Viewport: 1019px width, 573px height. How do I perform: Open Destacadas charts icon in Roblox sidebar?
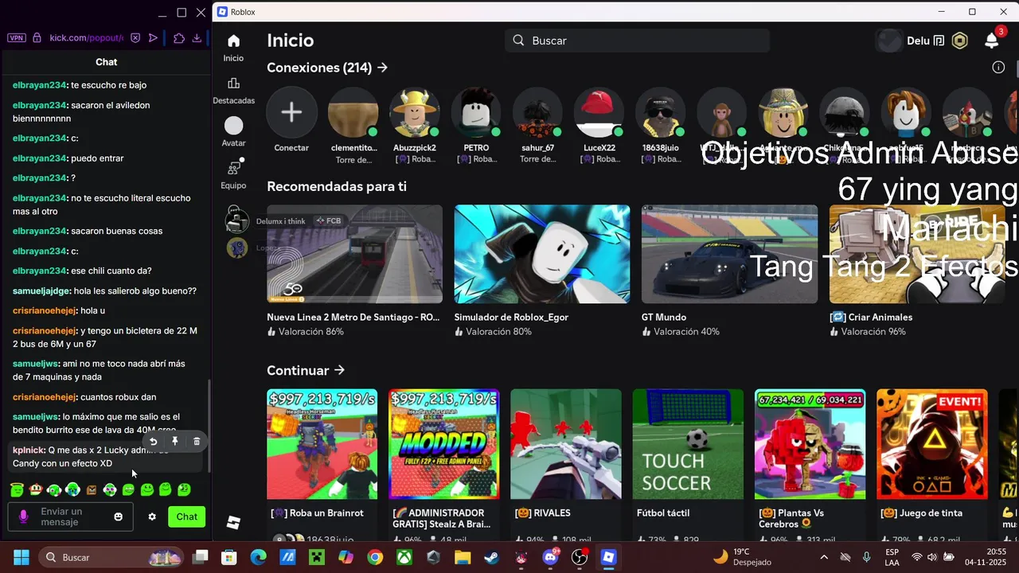pyautogui.click(x=233, y=83)
